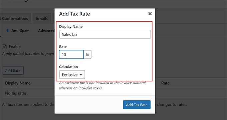Click the Display Name field containing Sales tax
The image size is (227, 120).
(x=105, y=34)
